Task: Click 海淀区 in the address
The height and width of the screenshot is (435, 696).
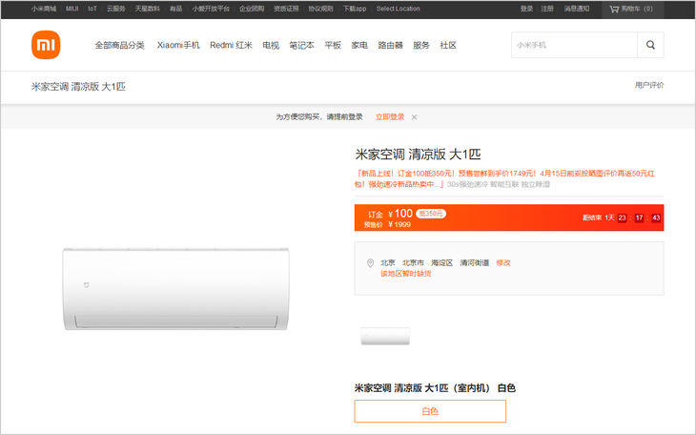Action: 442,263
